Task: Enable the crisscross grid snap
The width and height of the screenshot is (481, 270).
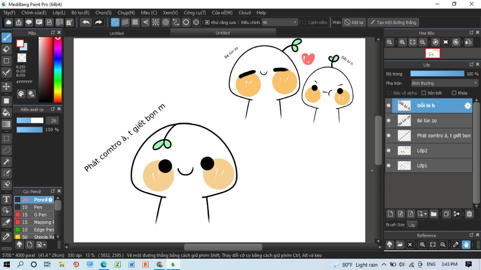Action: [135, 22]
